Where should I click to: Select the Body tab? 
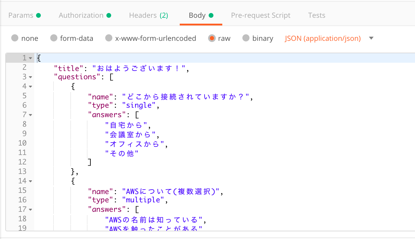point(201,15)
